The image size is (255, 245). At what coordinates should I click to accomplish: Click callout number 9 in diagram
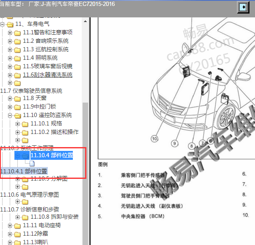175,143
